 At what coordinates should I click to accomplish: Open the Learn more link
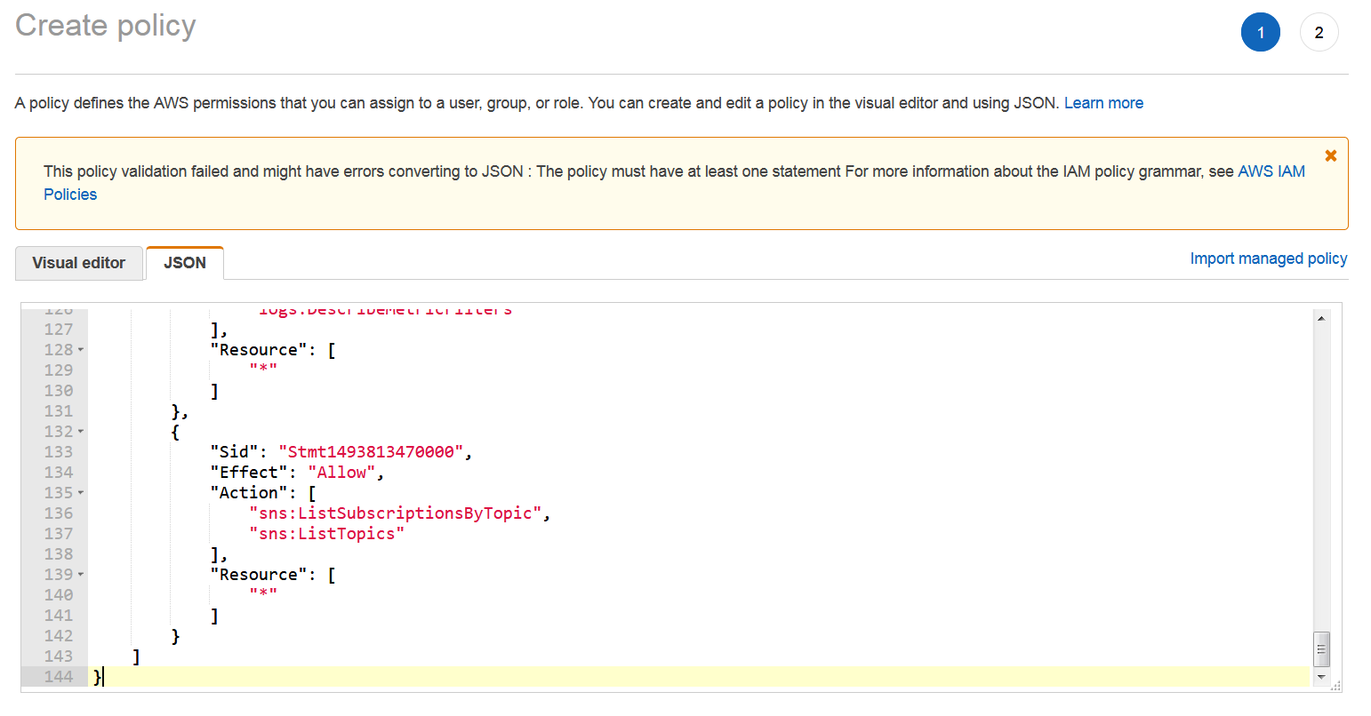pos(1103,102)
